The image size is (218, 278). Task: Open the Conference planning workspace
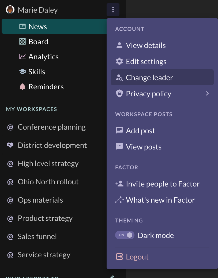(x=52, y=127)
